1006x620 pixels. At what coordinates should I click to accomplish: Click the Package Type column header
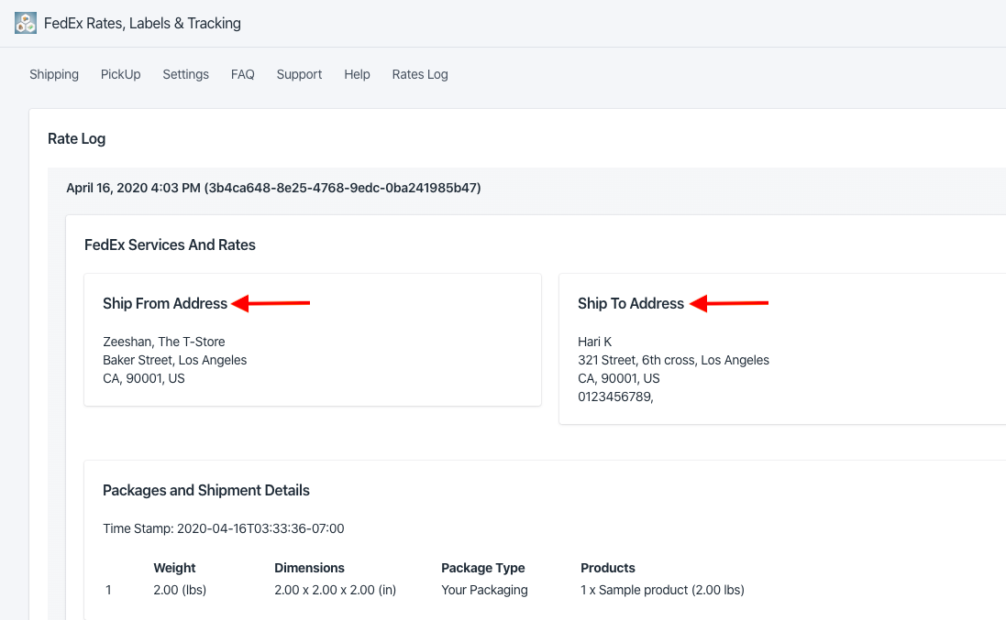coord(483,568)
